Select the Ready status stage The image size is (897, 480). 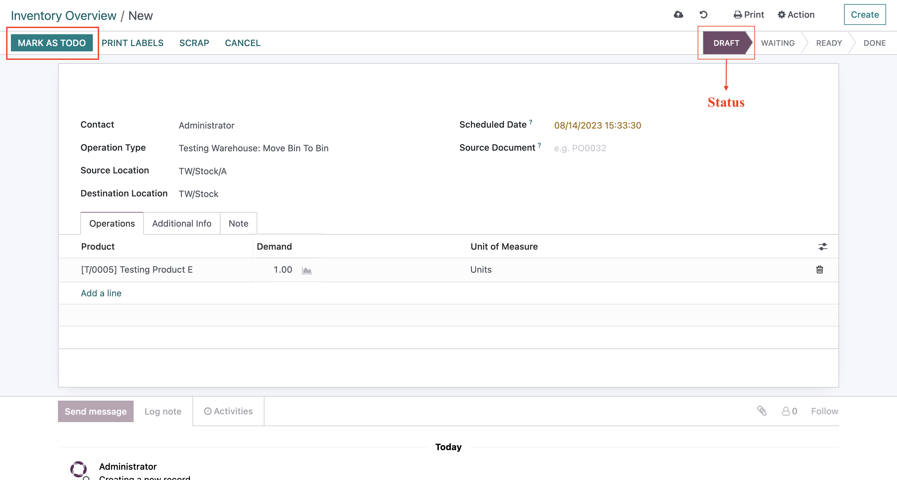(x=829, y=43)
